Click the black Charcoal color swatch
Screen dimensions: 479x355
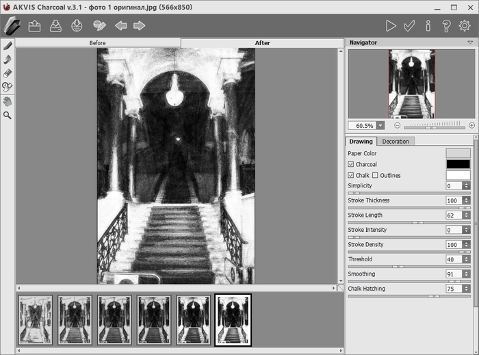pos(458,164)
